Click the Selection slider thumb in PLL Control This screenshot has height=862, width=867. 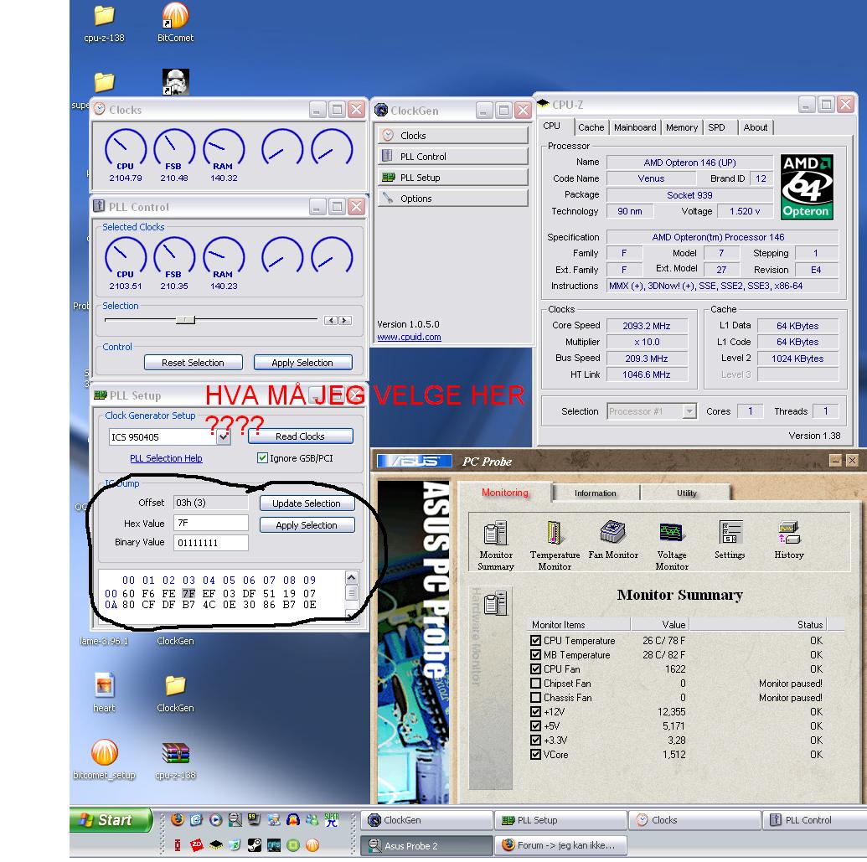(185, 320)
